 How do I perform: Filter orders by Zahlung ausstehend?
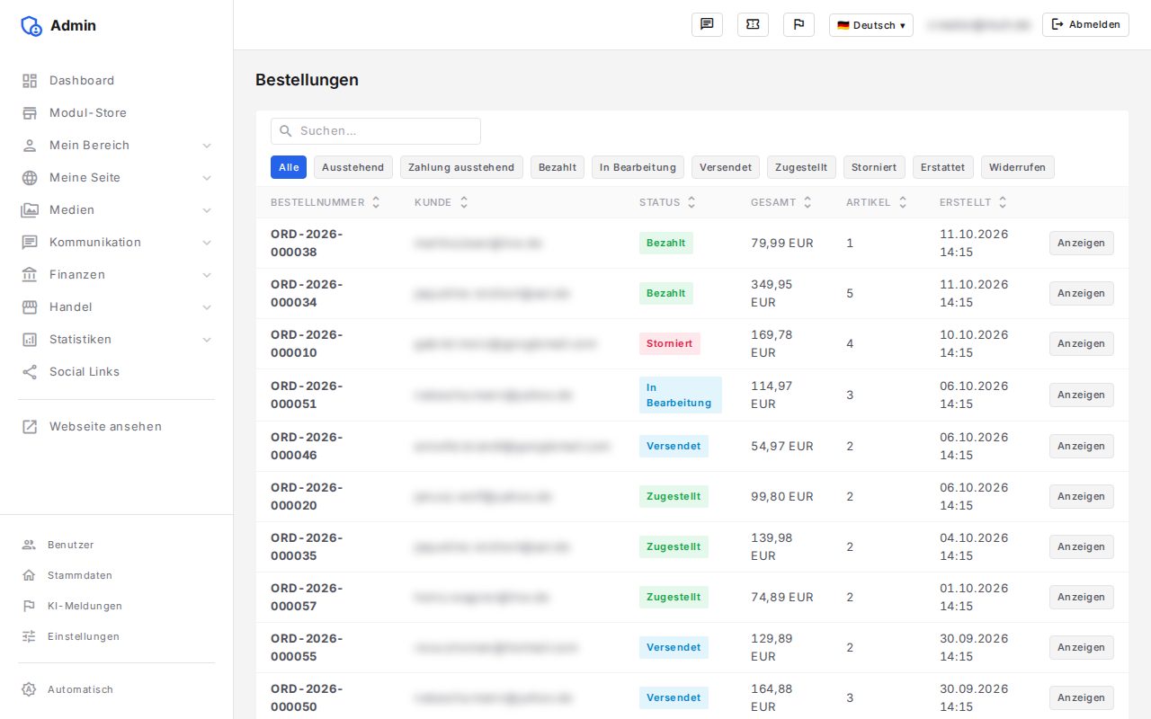pyautogui.click(x=461, y=167)
